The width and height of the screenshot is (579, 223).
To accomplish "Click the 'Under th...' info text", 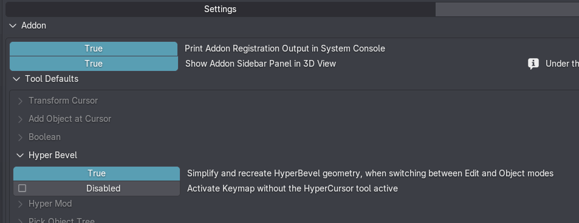I will click(562, 64).
